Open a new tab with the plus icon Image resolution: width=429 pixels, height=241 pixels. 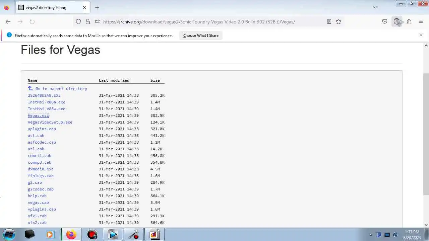(97, 7)
